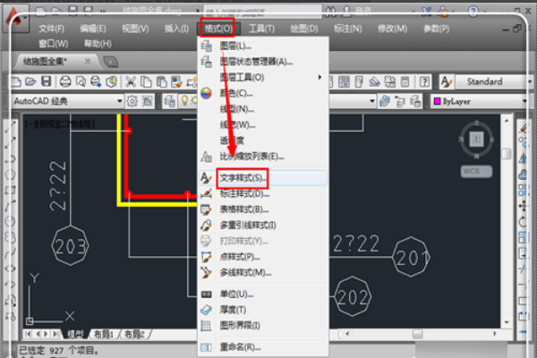Choose 厚度(T) menu entry

[263, 310]
